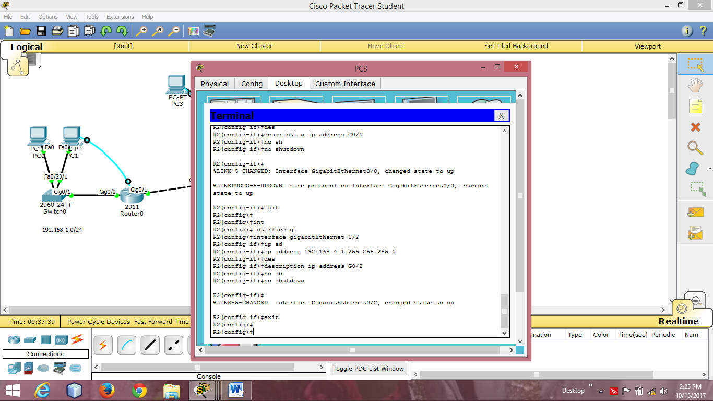713x401 pixels.
Task: Open the Edit menu
Action: point(25,17)
